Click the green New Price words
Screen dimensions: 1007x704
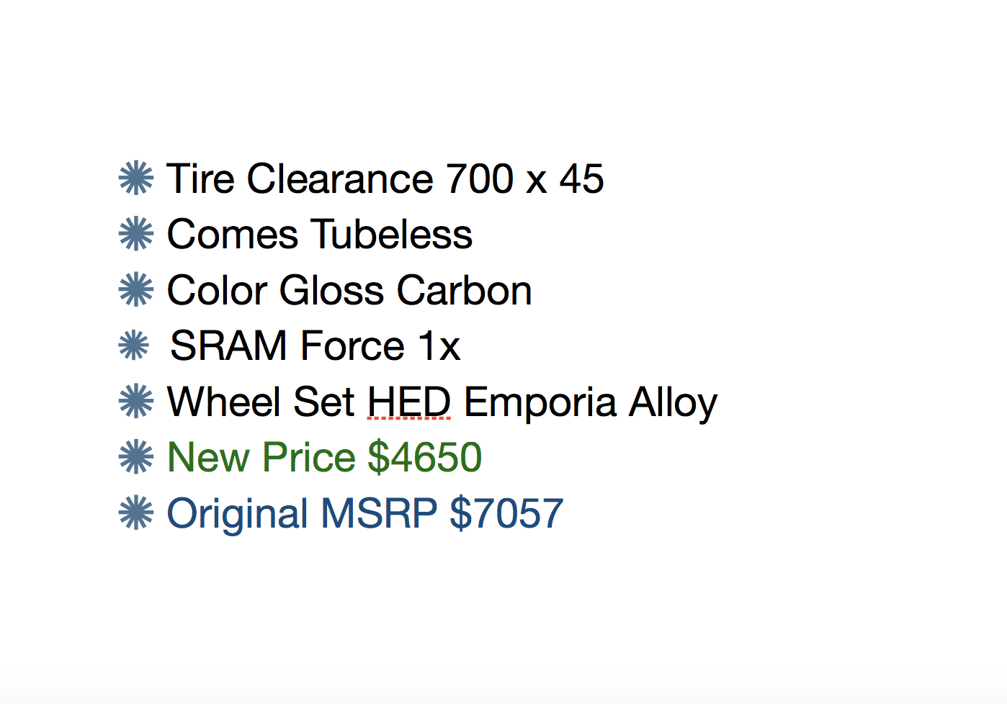[x=261, y=458]
